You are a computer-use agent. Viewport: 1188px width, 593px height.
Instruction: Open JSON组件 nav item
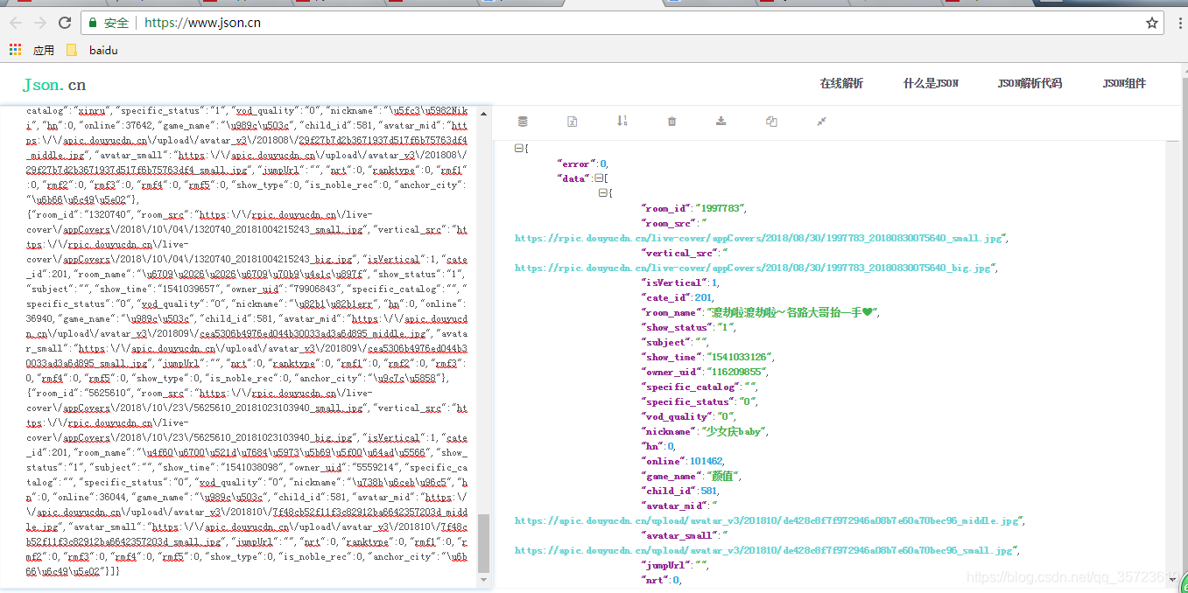click(x=1124, y=84)
